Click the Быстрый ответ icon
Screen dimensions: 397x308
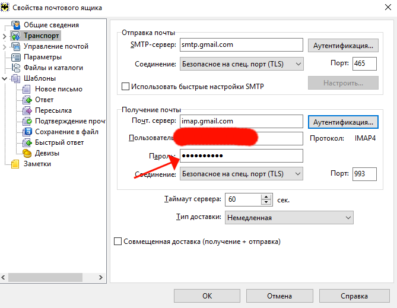coord(27,142)
